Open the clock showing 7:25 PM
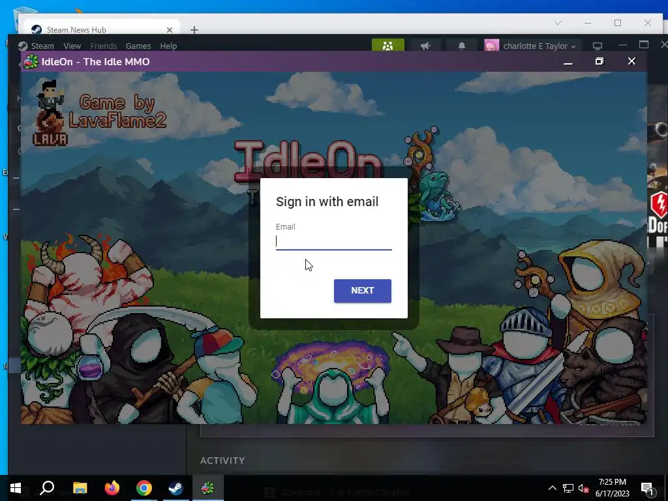This screenshot has width=668, height=501. point(612,488)
